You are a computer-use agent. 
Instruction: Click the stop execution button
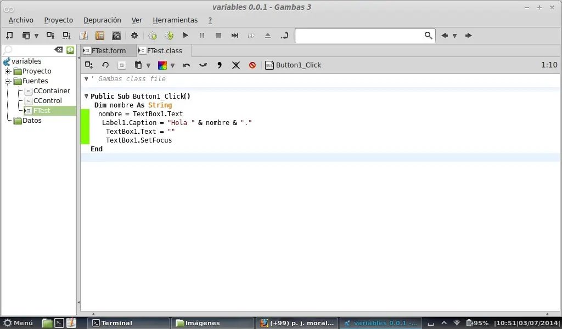(x=218, y=36)
